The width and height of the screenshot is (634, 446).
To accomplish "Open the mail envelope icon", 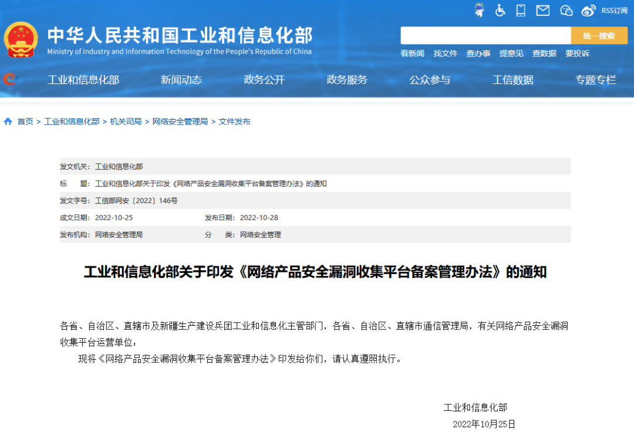I will (x=542, y=11).
